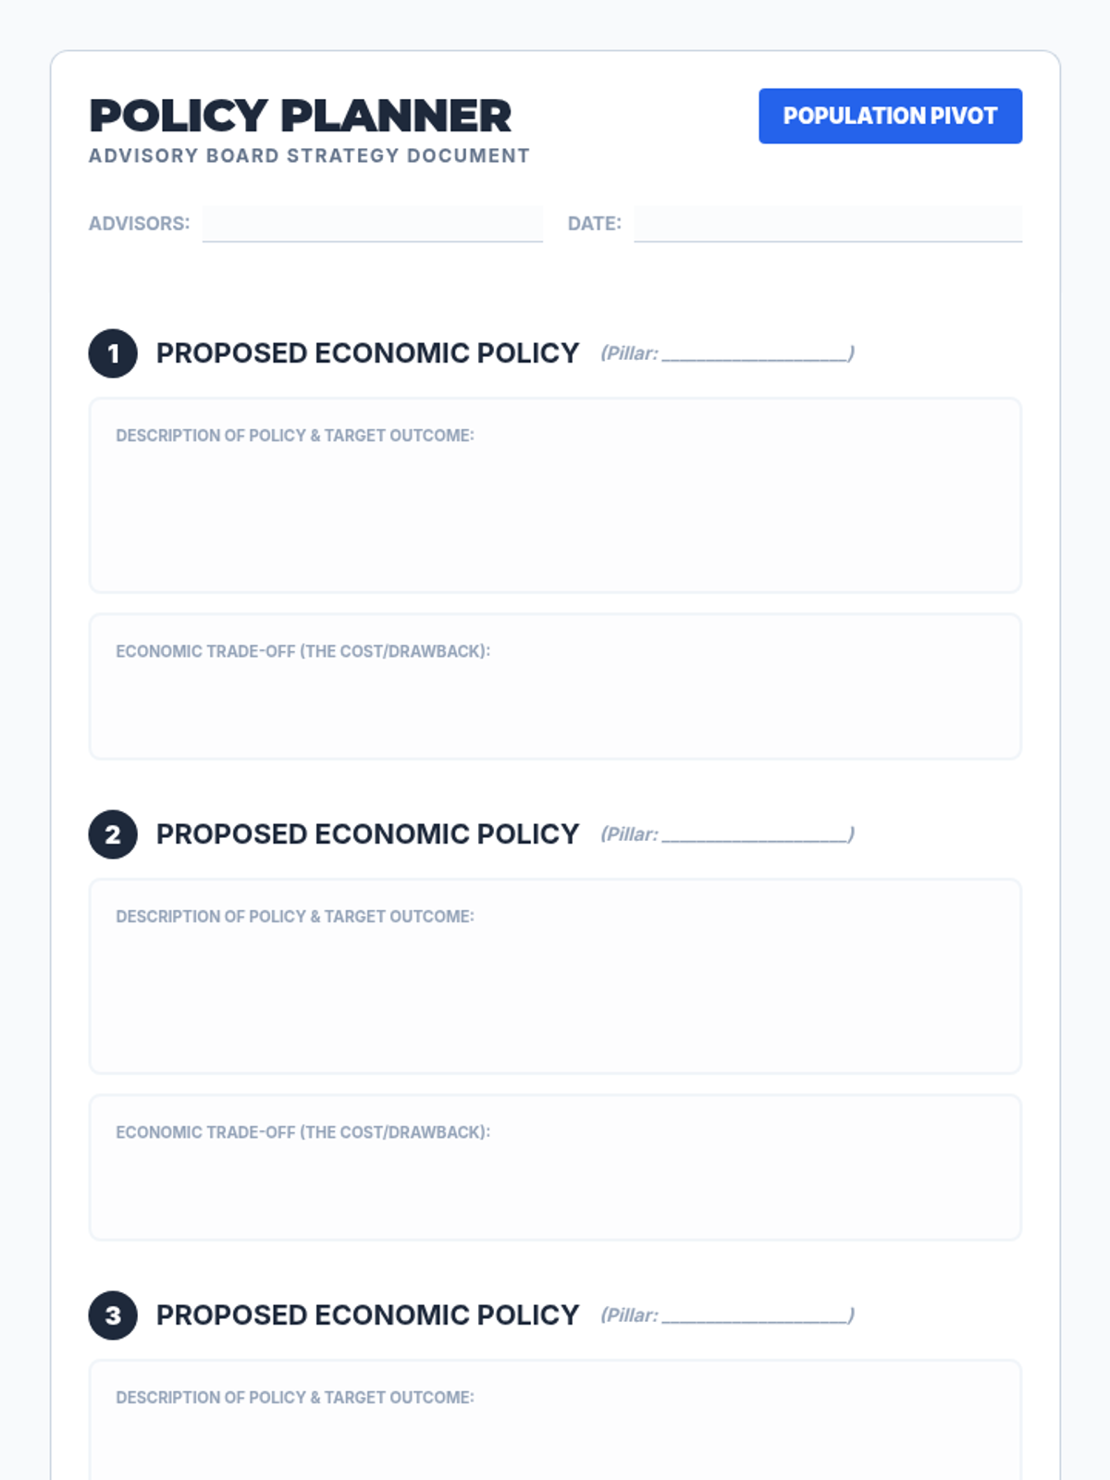
Task: Click policy 2 economic trade-off box
Action: pyautogui.click(x=555, y=1167)
